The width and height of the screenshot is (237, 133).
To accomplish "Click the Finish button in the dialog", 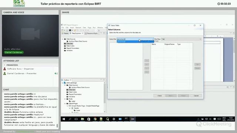I will point(183,96).
